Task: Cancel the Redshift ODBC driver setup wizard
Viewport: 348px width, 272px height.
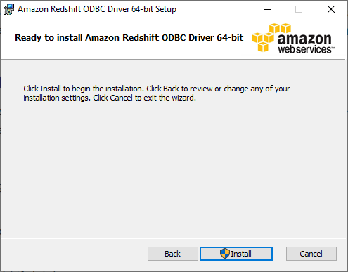Action: pos(311,254)
